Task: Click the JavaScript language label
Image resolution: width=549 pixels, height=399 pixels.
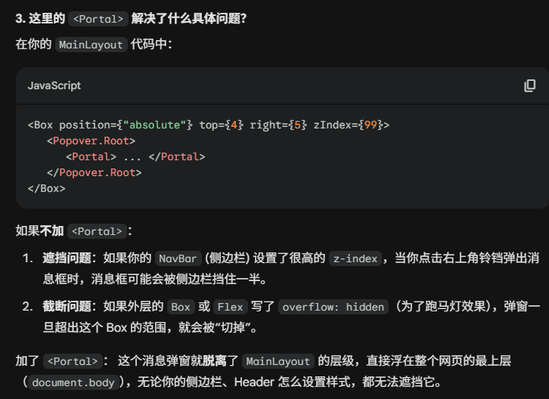Action: coord(54,85)
